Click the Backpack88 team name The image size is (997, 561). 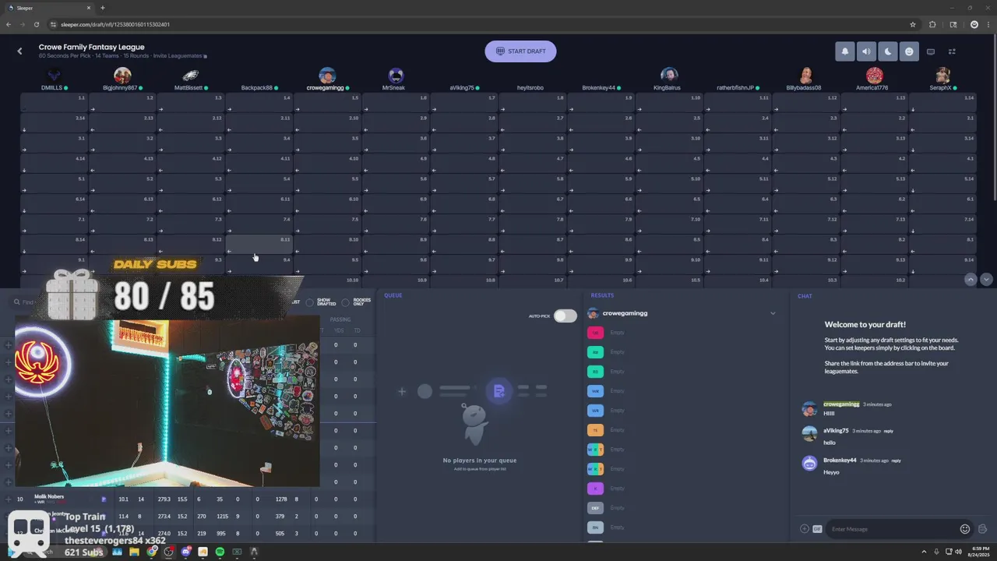257,88
